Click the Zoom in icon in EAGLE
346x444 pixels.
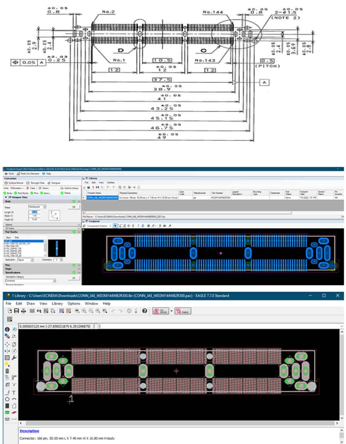point(84,310)
